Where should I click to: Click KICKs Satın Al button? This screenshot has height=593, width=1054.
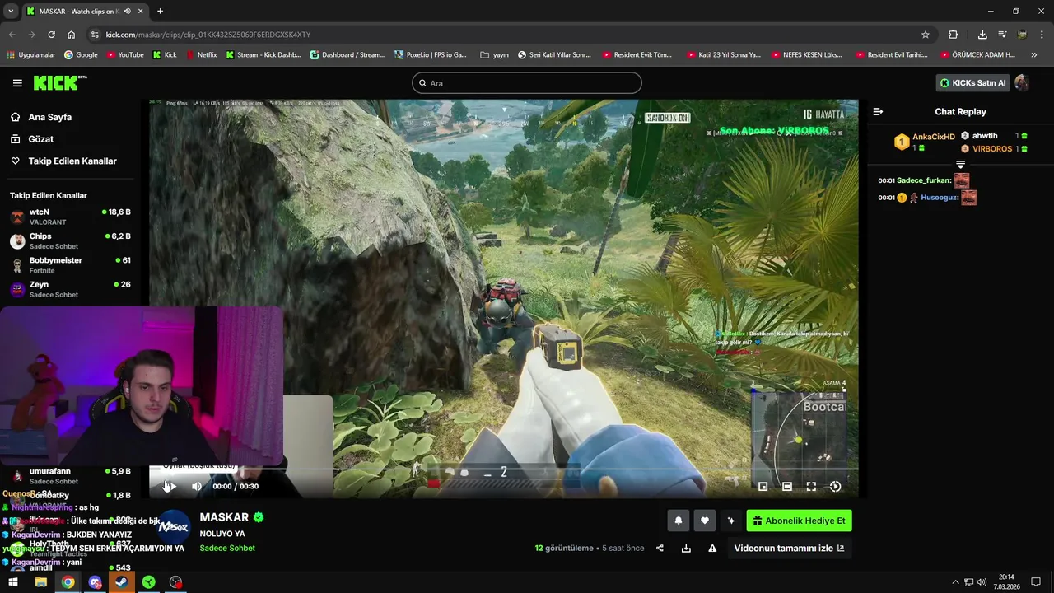coord(972,82)
